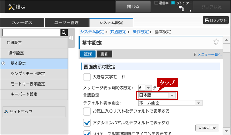Click the search magnifier icon
Screen dimensions: 231x135
tap(64, 32)
